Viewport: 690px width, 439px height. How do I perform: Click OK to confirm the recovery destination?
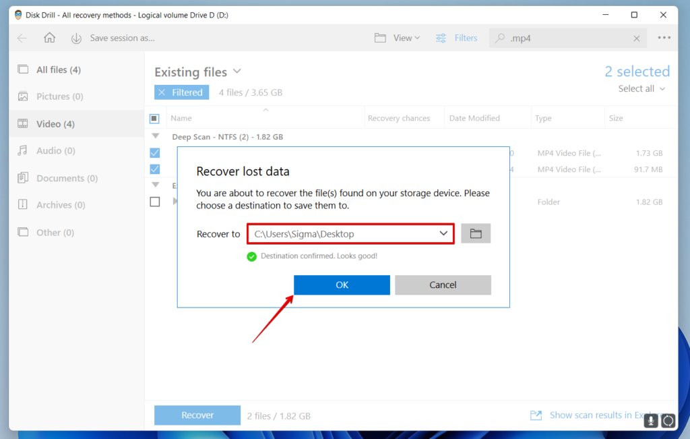click(x=342, y=285)
